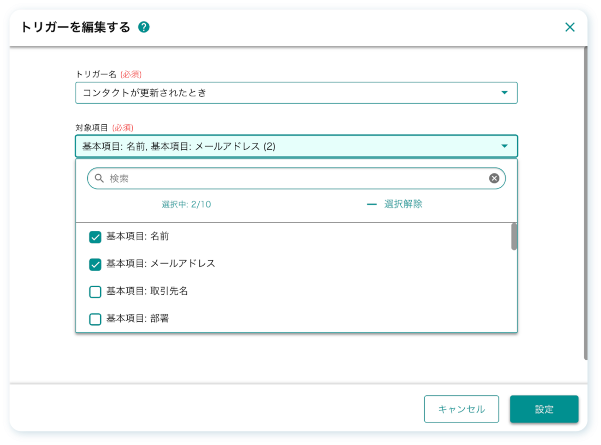Select the 基本項目: 部署 list option
The height and width of the screenshot is (445, 601).
(x=137, y=319)
